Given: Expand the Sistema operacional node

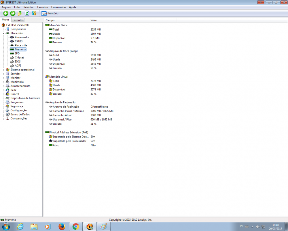Looking at the screenshot, I should point(4,70).
